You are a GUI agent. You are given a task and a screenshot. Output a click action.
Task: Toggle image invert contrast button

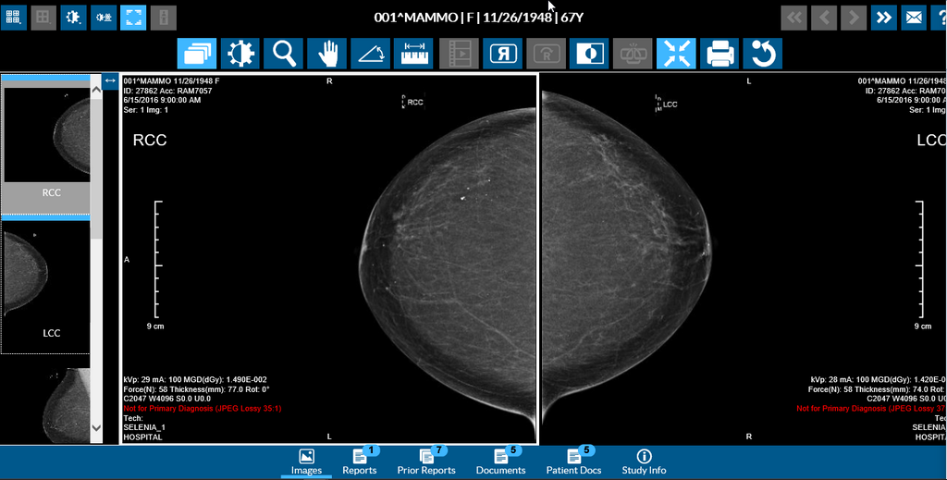588,55
